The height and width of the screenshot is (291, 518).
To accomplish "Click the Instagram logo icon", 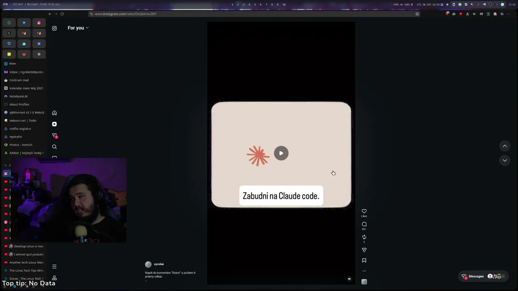I will coord(54,28).
